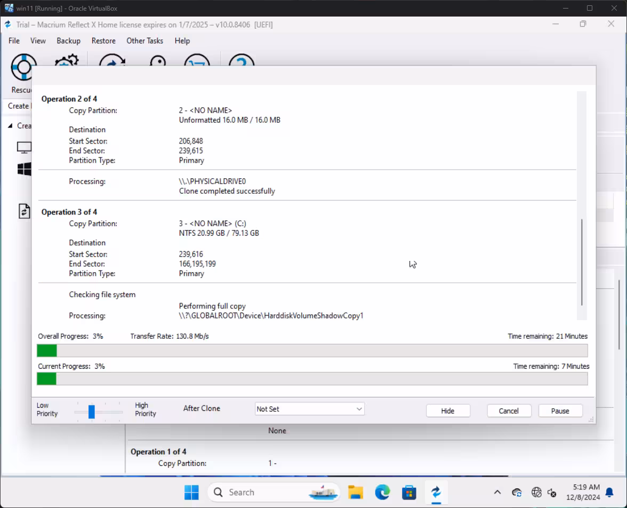Click the question mark help toolbar icon
The width and height of the screenshot is (627, 508).
(241, 60)
